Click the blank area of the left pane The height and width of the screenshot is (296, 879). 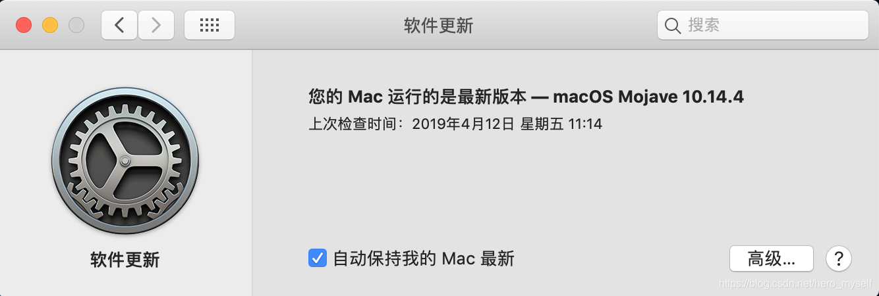125,69
